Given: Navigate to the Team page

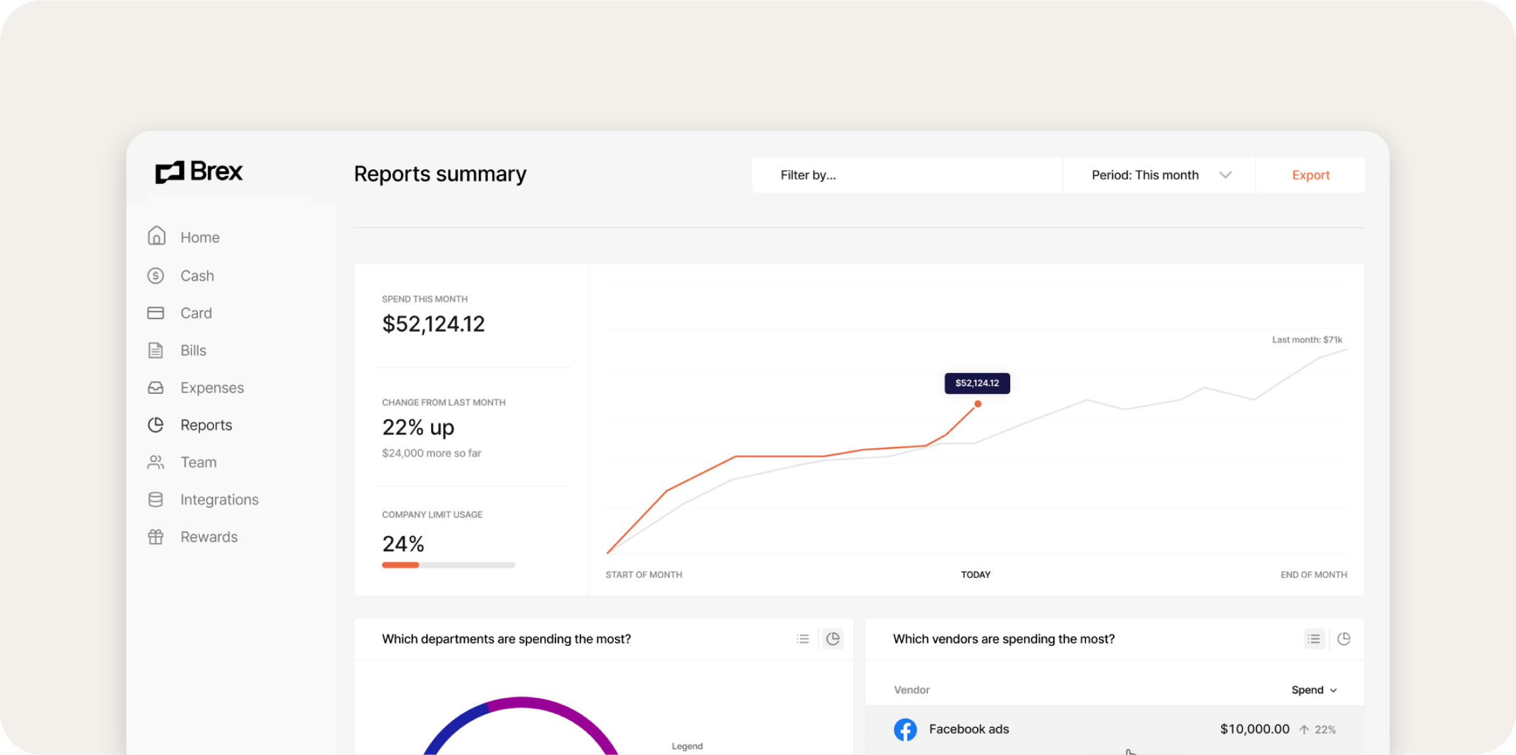Looking at the screenshot, I should pyautogui.click(x=198, y=462).
